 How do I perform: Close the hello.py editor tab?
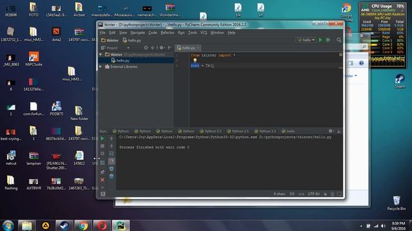click(x=198, y=47)
